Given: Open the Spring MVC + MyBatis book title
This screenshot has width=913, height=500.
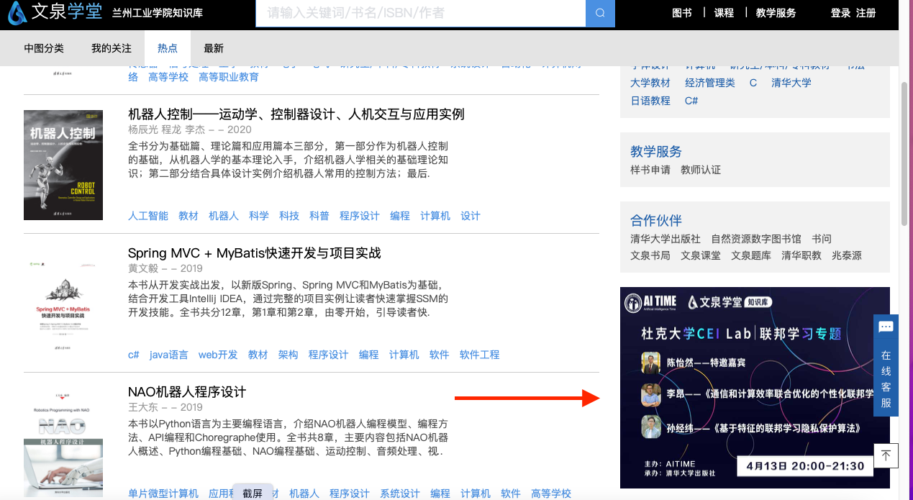Looking at the screenshot, I should (254, 253).
